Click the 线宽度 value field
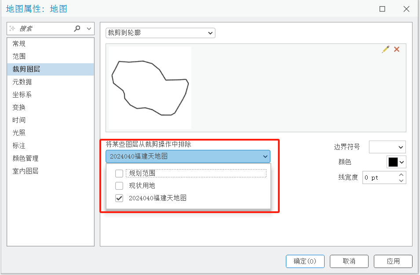The image size is (420, 275). point(380,177)
